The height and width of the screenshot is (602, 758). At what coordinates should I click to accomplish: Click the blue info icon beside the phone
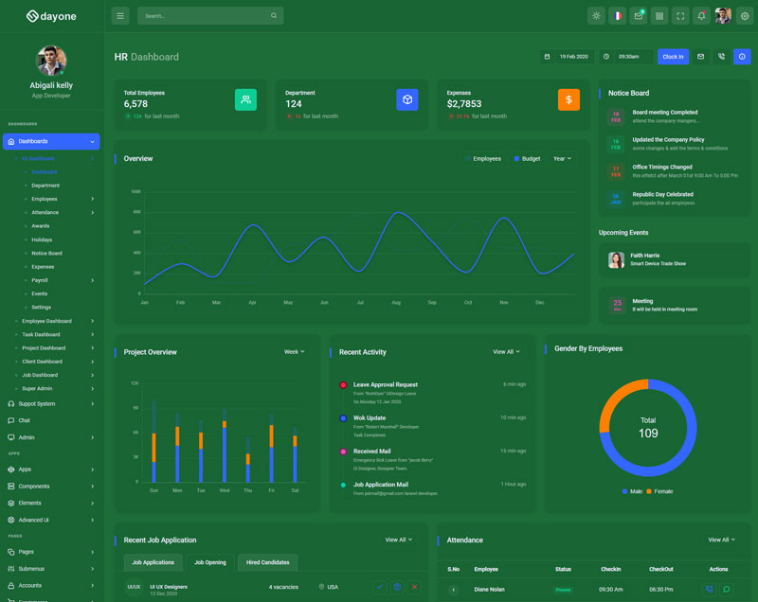click(742, 57)
